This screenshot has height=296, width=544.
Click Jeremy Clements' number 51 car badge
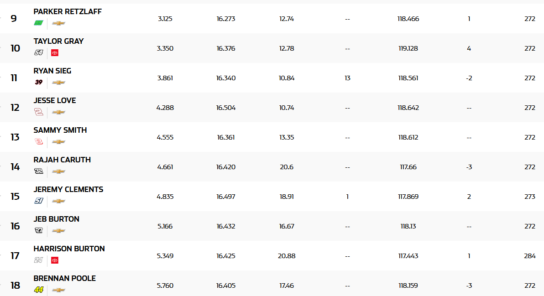(x=39, y=201)
